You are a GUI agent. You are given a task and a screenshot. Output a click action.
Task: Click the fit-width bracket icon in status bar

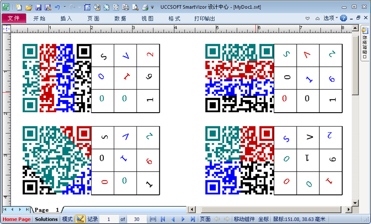click(x=153, y=219)
